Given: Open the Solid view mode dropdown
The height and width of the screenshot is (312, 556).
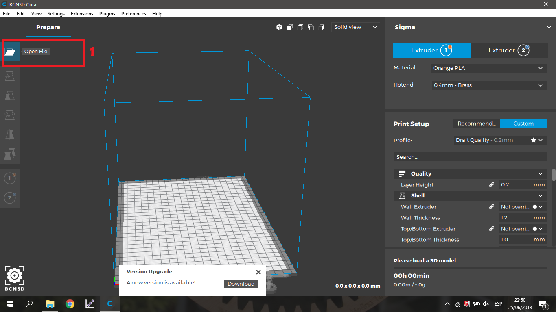Looking at the screenshot, I should [355, 27].
